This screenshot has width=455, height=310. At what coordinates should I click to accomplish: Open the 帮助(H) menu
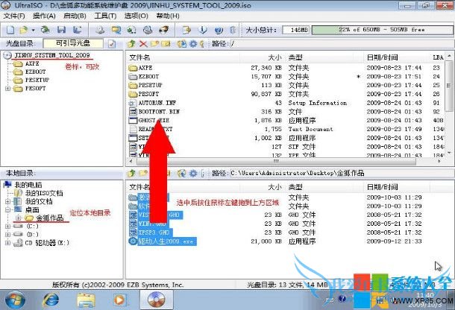168,16
